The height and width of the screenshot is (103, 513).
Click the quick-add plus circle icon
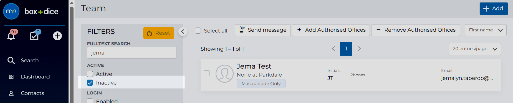(x=57, y=36)
